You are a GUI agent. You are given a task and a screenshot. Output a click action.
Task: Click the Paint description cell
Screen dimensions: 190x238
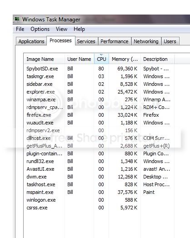149,192
